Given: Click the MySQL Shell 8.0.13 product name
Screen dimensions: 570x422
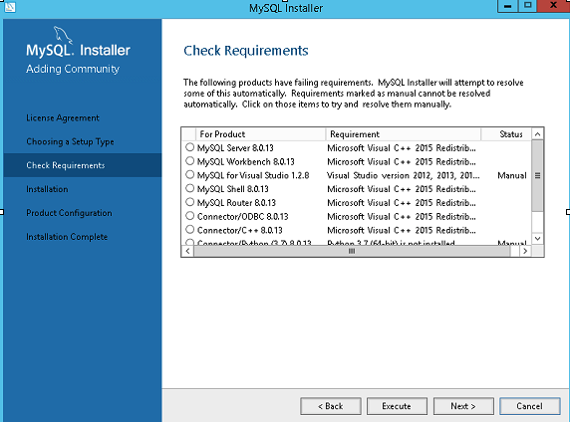Looking at the screenshot, I should pos(232,189).
